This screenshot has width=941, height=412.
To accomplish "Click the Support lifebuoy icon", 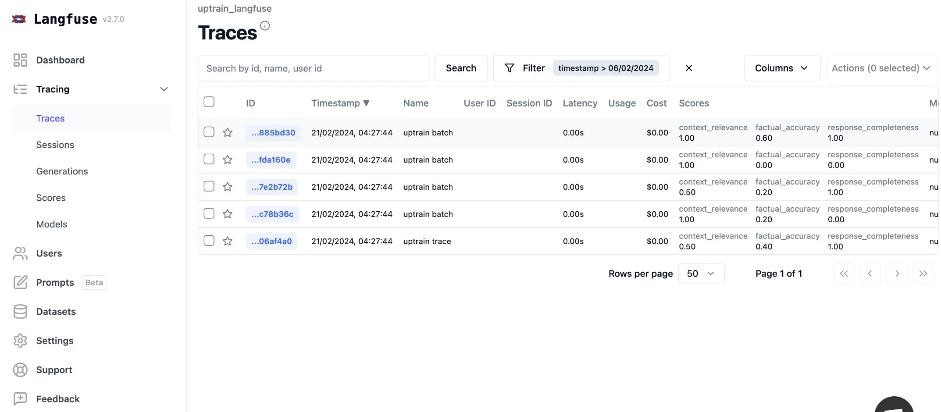I will (20, 370).
